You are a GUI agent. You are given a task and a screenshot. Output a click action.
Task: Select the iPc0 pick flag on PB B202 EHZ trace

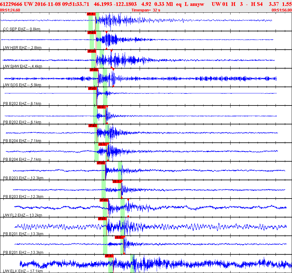[92, 88]
